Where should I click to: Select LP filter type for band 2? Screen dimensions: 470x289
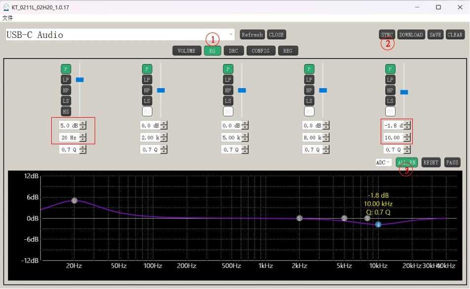tap(147, 80)
